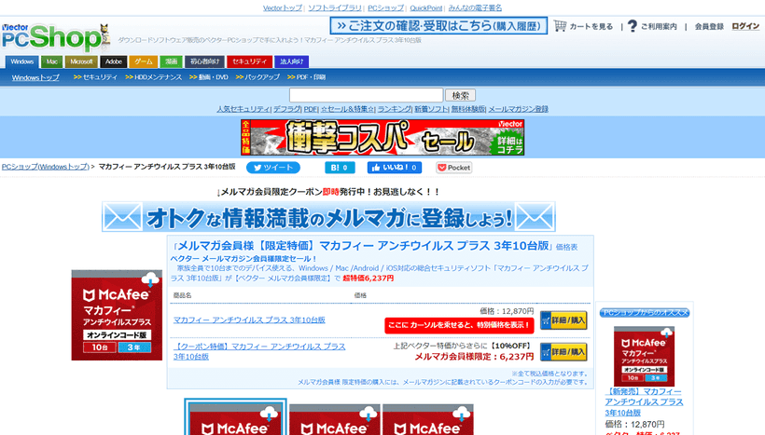Open the PCショップ link in the top bar
Image resolution: width=765 pixels, height=435 pixels.
pos(385,7)
